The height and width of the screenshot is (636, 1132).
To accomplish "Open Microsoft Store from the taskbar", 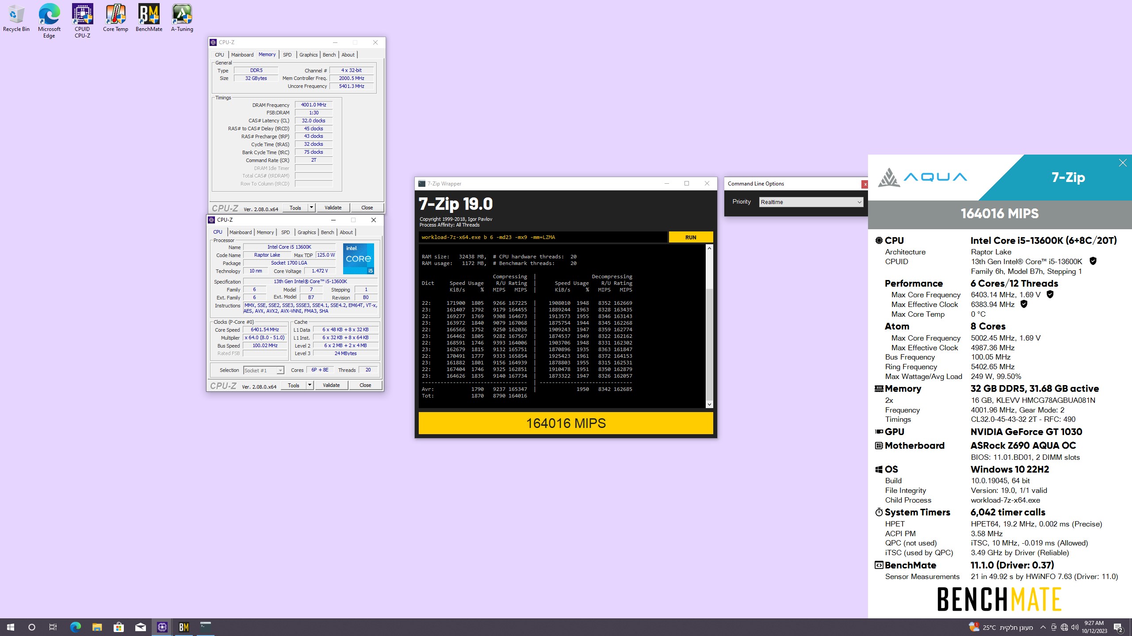I will click(119, 627).
